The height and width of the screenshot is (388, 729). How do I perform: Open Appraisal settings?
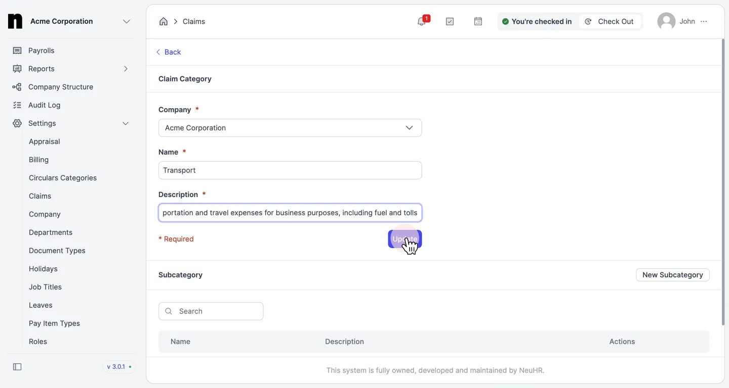pyautogui.click(x=45, y=141)
